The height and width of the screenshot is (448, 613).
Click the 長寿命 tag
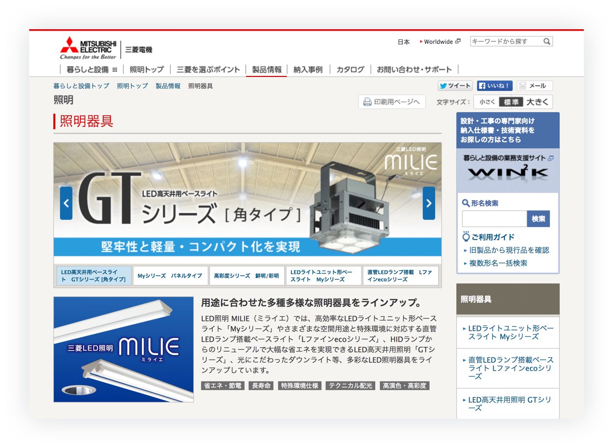(261, 386)
